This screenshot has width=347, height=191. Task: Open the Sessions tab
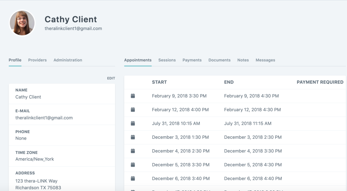click(x=167, y=60)
